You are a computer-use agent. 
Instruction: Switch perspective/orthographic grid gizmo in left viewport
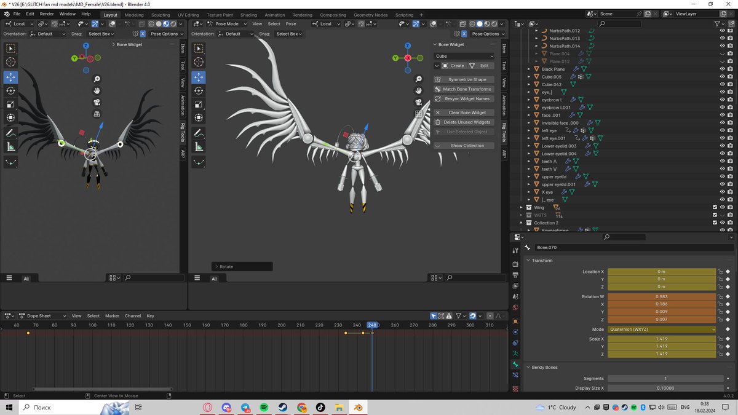(97, 114)
